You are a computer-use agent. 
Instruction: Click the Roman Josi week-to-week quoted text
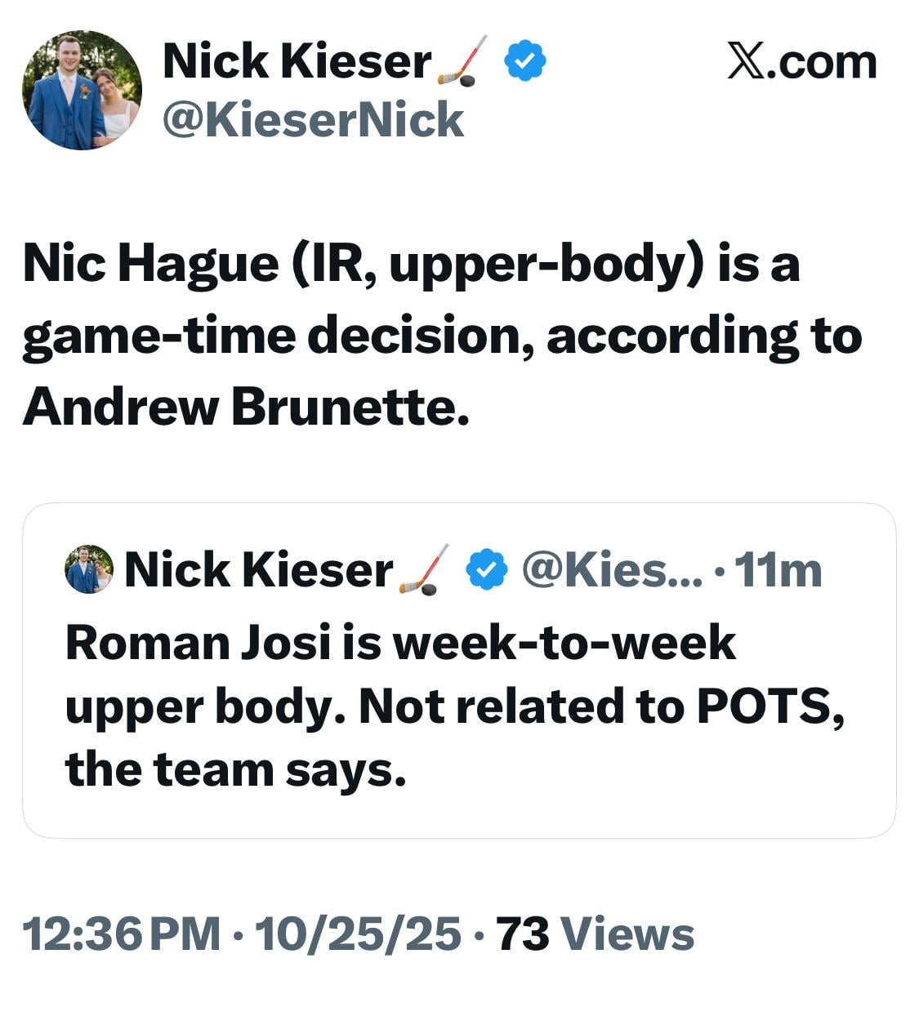400,643
